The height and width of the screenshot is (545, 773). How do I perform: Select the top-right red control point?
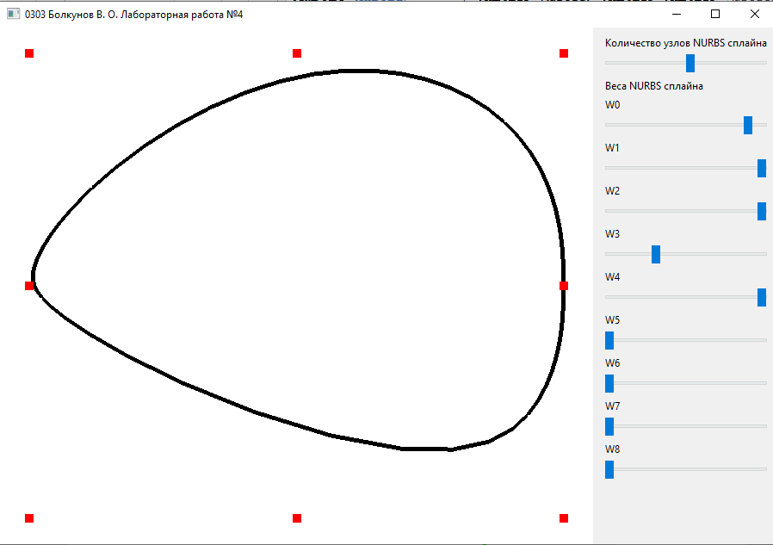564,53
